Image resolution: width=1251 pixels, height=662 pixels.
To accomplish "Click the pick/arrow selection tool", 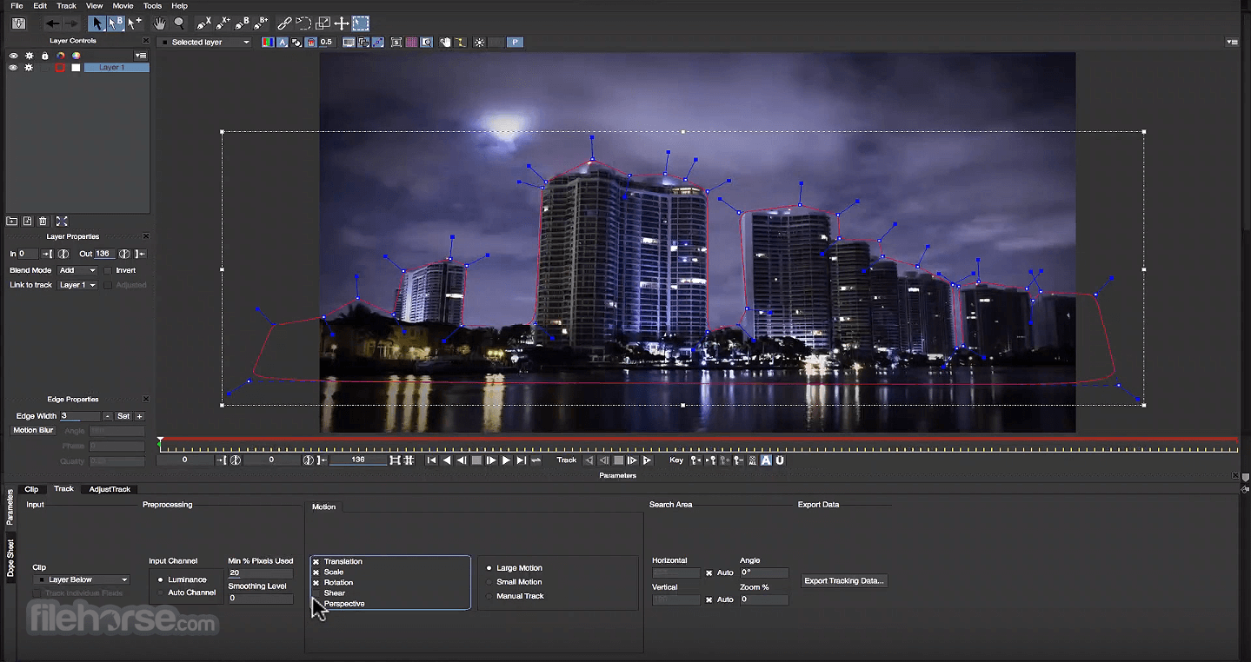I will tap(96, 23).
